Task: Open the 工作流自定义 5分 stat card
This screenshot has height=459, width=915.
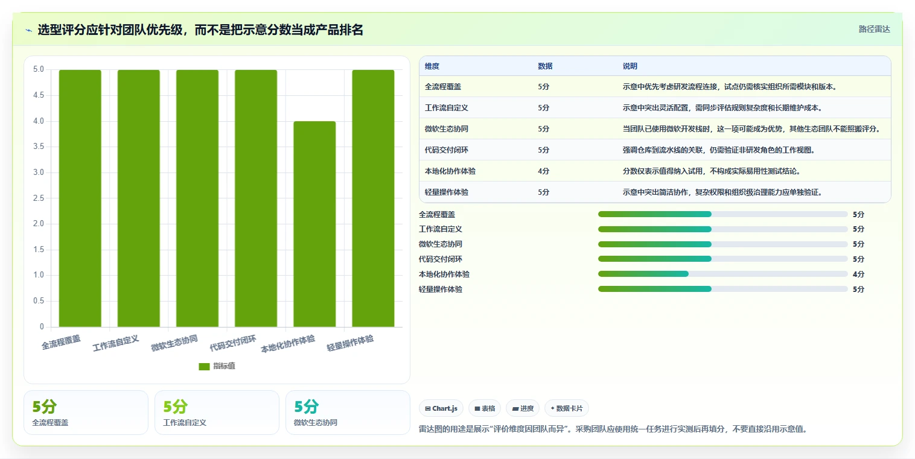Action: point(217,413)
